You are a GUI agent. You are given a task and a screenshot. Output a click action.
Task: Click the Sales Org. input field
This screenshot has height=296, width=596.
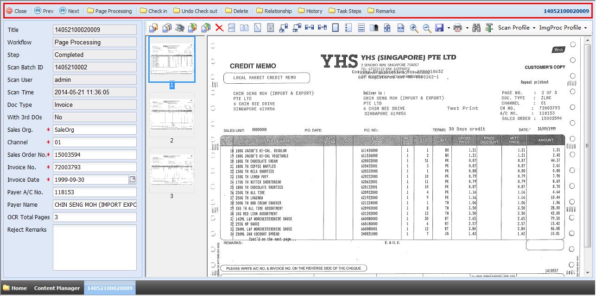tap(95, 129)
